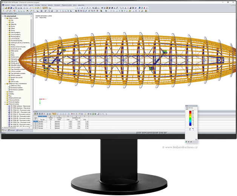
Task: Open the Výpočet menu
Action: 31,5
